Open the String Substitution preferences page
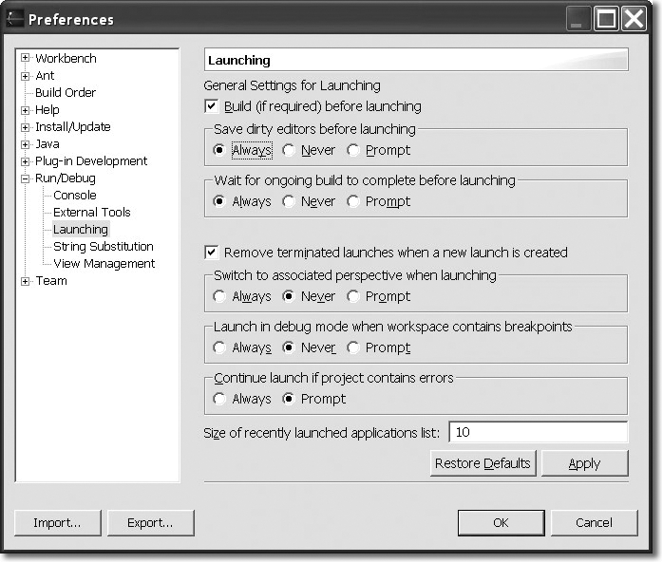Screen dimensions: 663x563 103,247
